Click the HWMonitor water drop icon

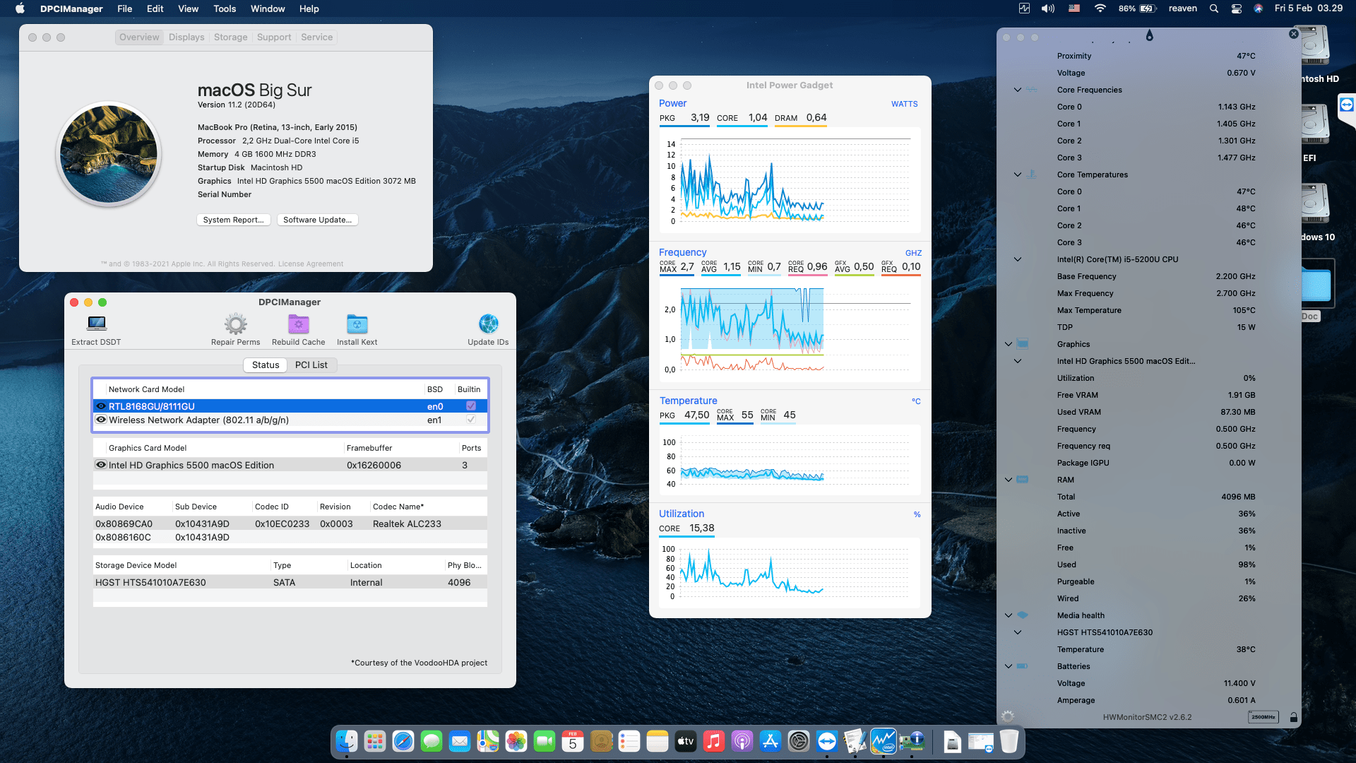click(1150, 35)
